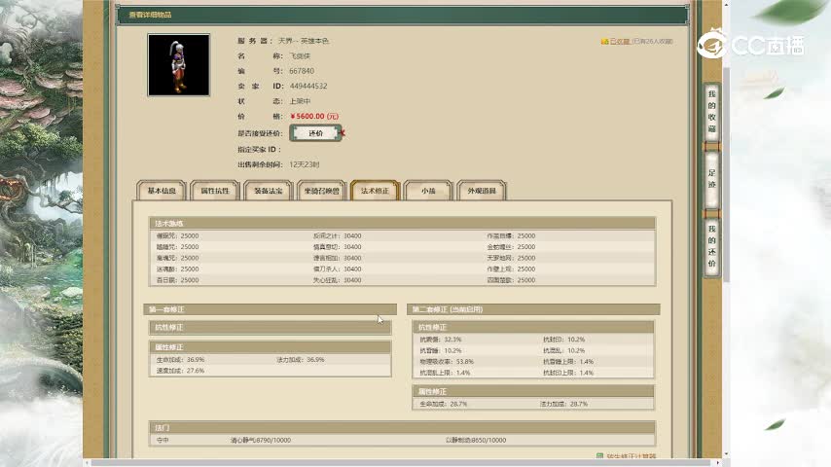The width and height of the screenshot is (831, 467).
Task: Click the 已收藏 favorited link
Action: tap(619, 42)
